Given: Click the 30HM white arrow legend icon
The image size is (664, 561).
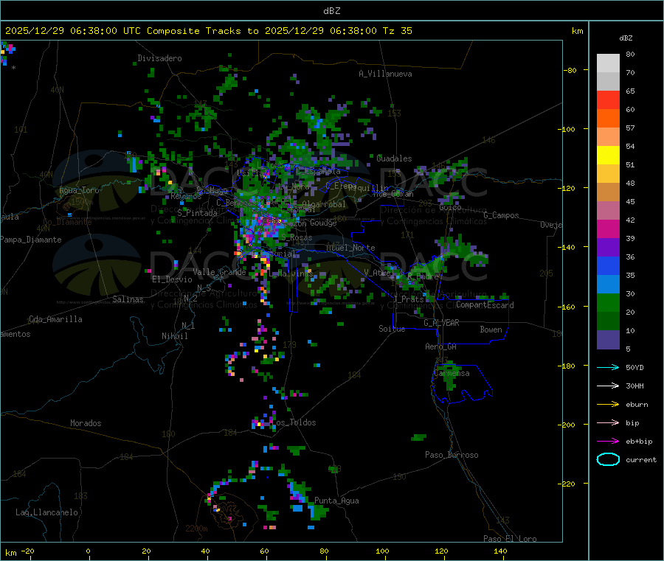Looking at the screenshot, I should (608, 386).
